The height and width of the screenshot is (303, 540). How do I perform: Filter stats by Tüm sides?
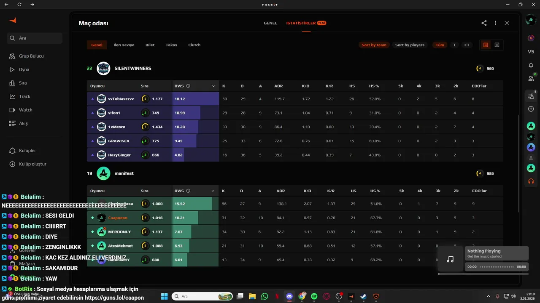pos(440,45)
